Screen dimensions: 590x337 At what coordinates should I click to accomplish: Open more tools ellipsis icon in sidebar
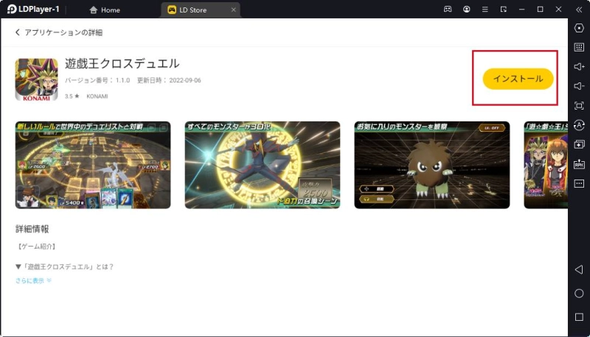579,183
